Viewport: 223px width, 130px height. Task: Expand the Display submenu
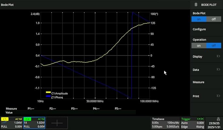(206, 57)
